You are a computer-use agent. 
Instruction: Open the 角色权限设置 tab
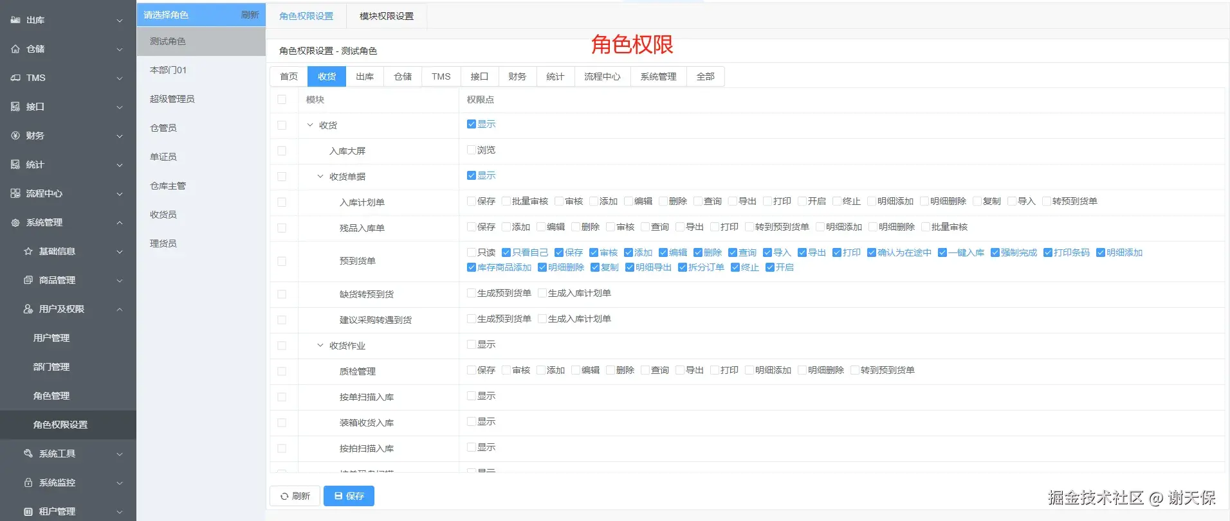(306, 16)
